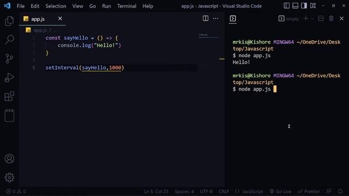Screen dimensions: 349x196
Task: Split the terminal
Action: 321,19
